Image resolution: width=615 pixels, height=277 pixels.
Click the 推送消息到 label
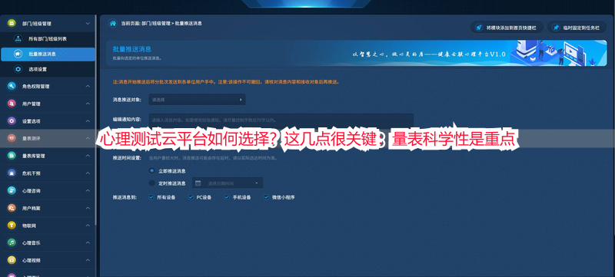[125, 197]
